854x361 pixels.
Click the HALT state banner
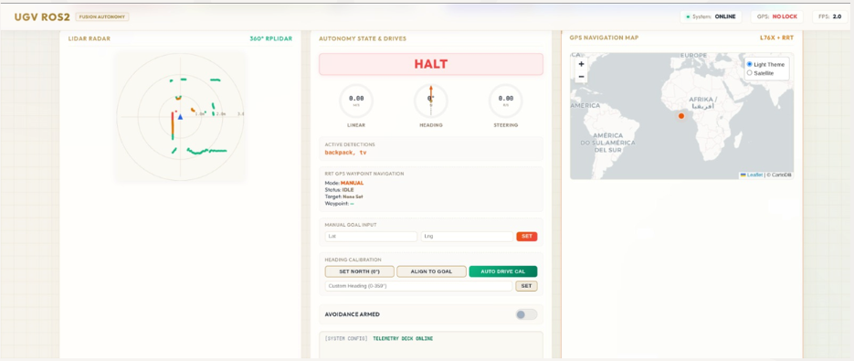coord(431,64)
